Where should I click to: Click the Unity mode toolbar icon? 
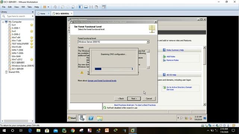click(x=96, y=7)
